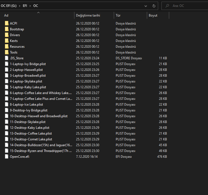Click the '49 KB' size cell
This screenshot has width=208, height=195.
(163, 151)
